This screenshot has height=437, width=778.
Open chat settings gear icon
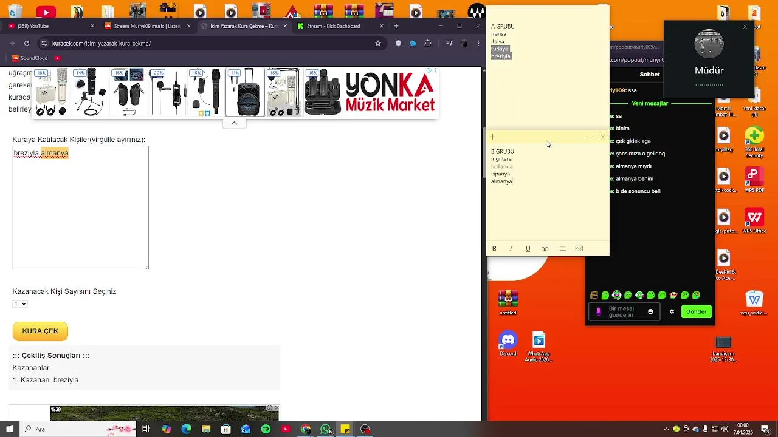672,311
